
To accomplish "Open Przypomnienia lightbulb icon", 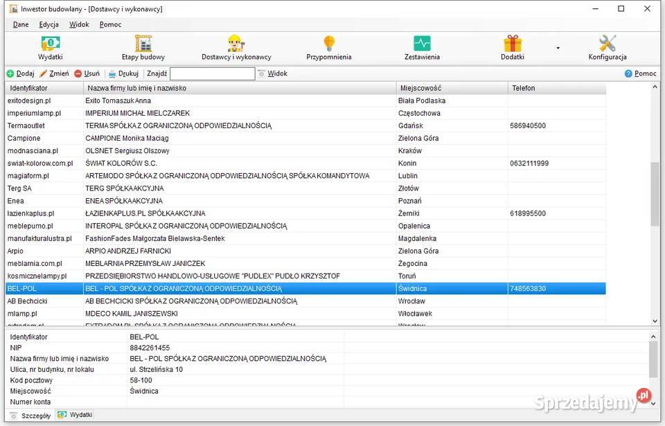I will [329, 44].
